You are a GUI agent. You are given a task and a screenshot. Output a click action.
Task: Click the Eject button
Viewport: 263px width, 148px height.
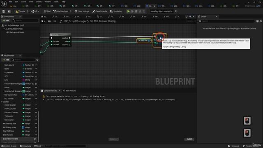[x=140, y=11]
